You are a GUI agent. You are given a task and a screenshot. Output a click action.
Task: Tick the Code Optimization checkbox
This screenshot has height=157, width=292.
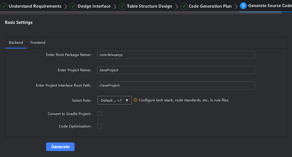100,126
